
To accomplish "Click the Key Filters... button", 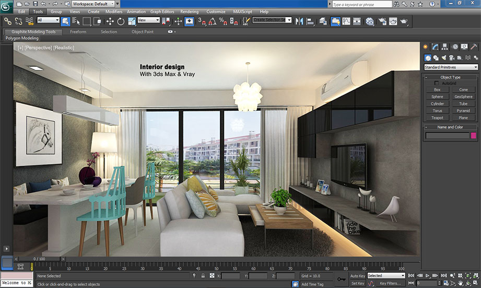I will [x=390, y=283].
